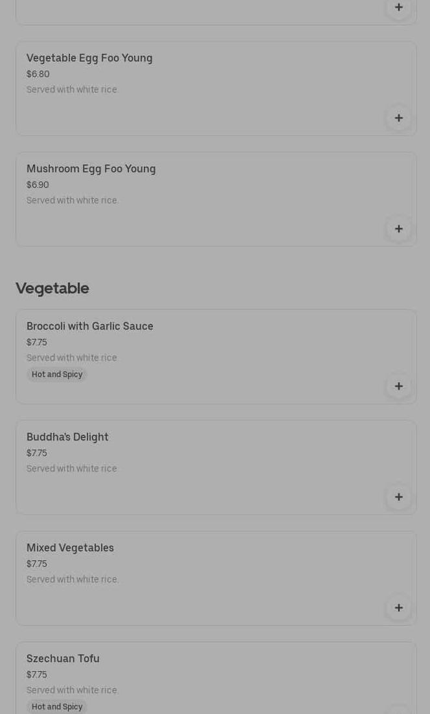
Task: Click the Vegetable section heading
Action: (52, 288)
